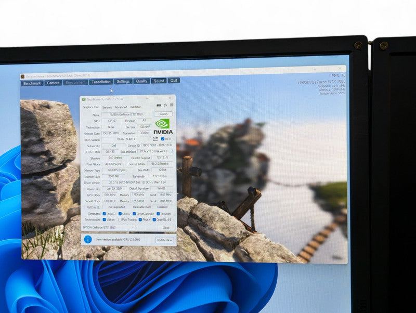This screenshot has width=416, height=313.
Task: Toggle the DirectML checkbox
Action: coord(158,214)
